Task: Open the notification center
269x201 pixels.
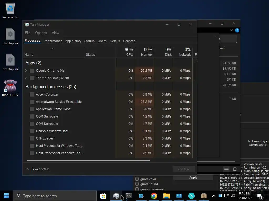Action: click(x=260, y=196)
